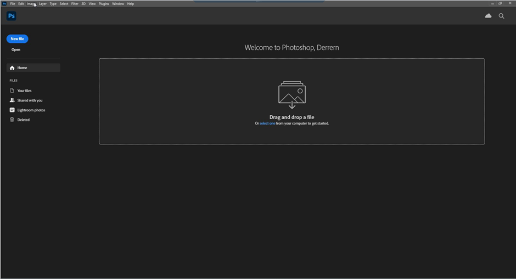Click the Shared with you person icon
Screen dimensions: 516x279
pyautogui.click(x=12, y=100)
